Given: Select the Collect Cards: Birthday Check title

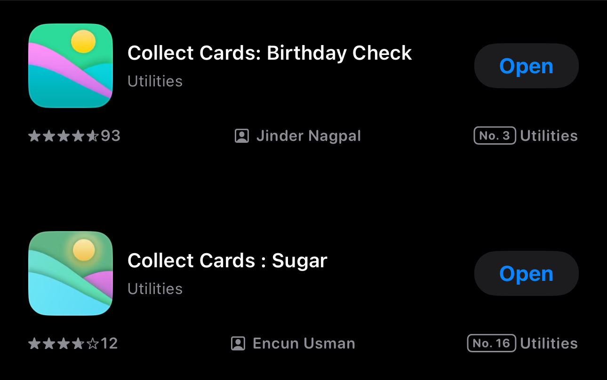Looking at the screenshot, I should (x=270, y=53).
